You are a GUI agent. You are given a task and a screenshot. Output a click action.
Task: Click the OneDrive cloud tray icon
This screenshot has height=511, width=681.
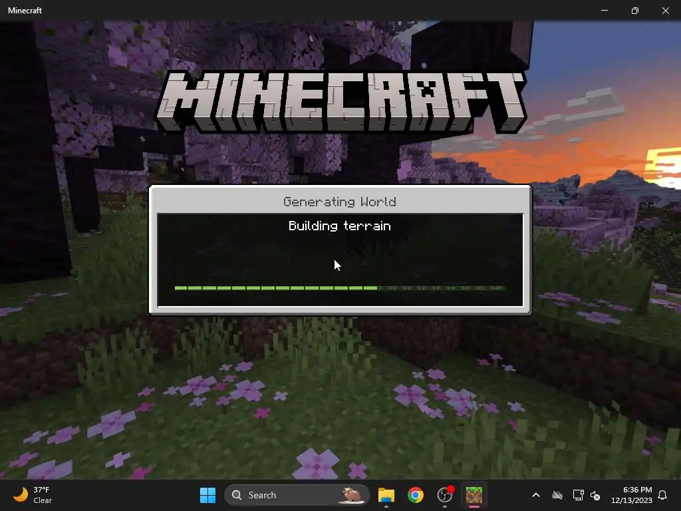(557, 495)
